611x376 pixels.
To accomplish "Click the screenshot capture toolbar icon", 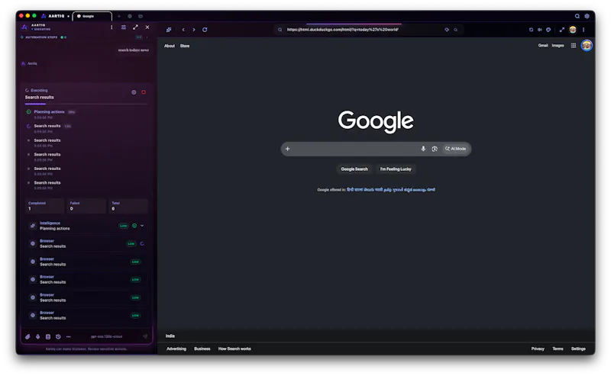I will point(531,30).
